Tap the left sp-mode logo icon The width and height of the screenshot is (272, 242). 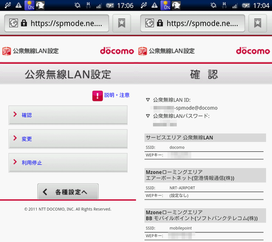tap(6, 51)
